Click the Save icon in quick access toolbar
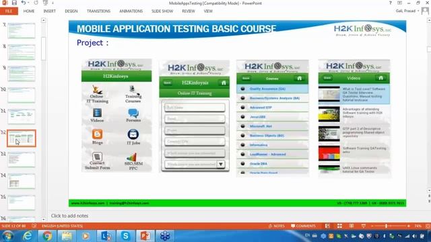The height and width of the screenshot is (242, 431). [14, 3]
